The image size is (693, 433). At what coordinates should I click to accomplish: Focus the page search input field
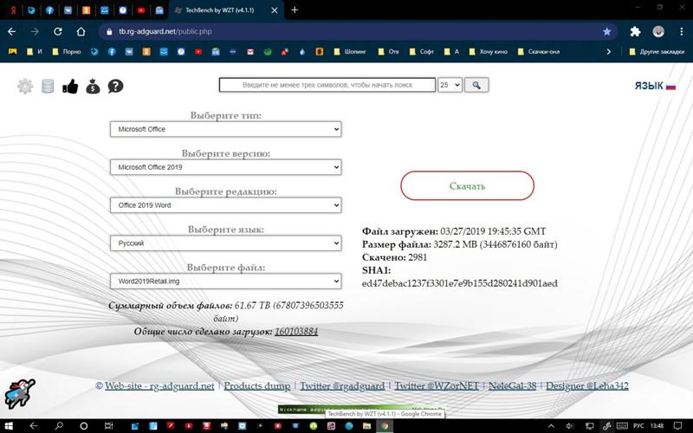coord(327,85)
